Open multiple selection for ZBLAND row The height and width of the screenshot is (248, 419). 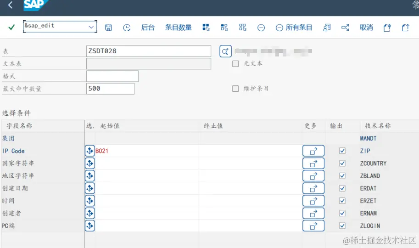(x=313, y=176)
